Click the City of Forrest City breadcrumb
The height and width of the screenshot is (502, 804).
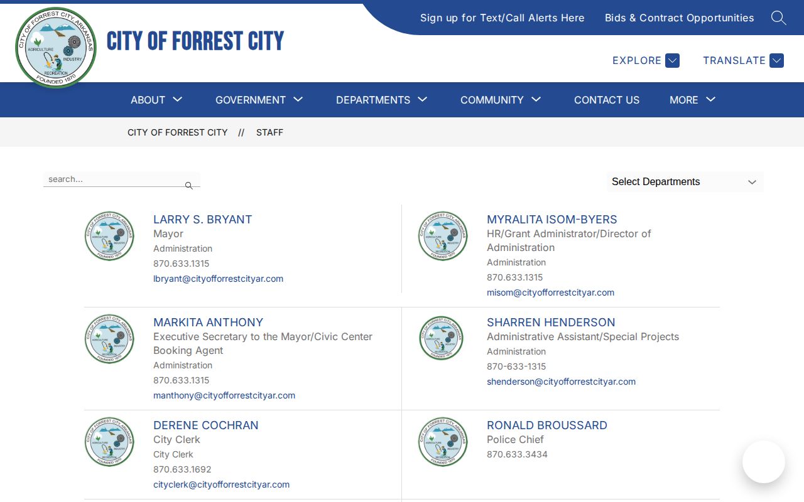(x=178, y=132)
